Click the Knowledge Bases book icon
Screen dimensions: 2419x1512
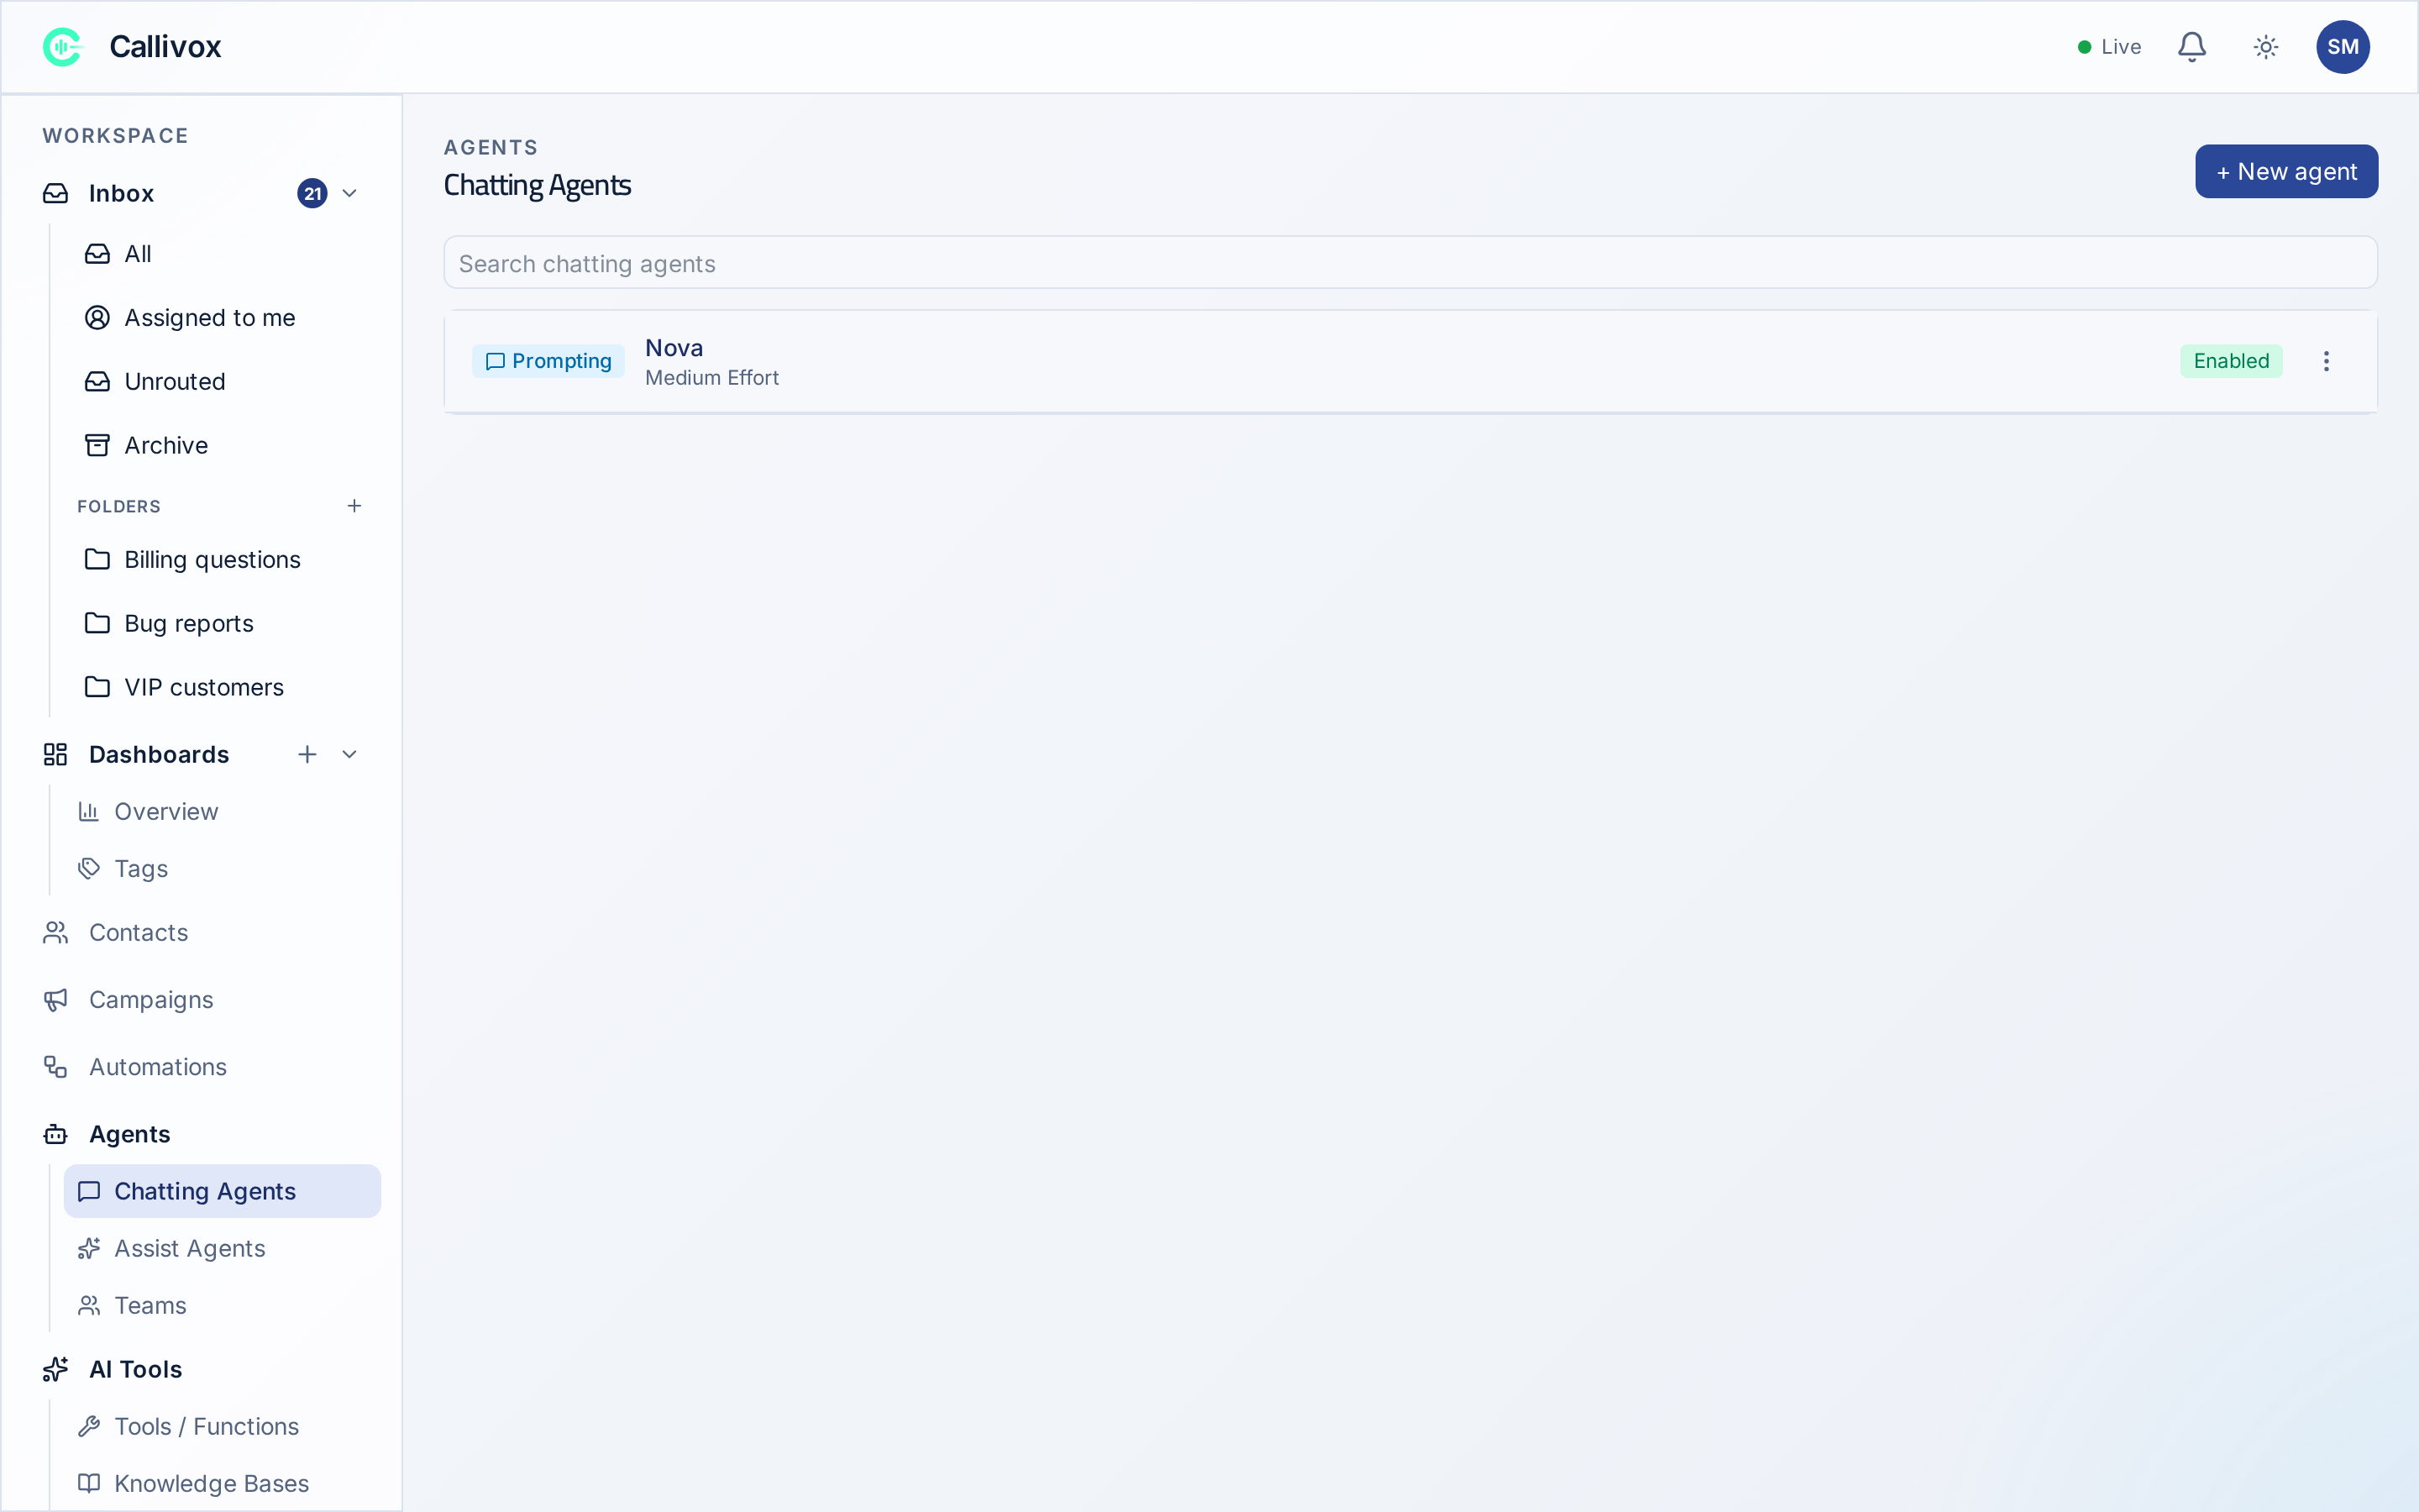pyautogui.click(x=89, y=1483)
